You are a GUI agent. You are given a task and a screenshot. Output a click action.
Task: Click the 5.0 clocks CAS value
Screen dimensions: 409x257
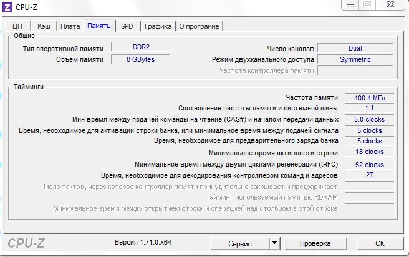pyautogui.click(x=369, y=119)
